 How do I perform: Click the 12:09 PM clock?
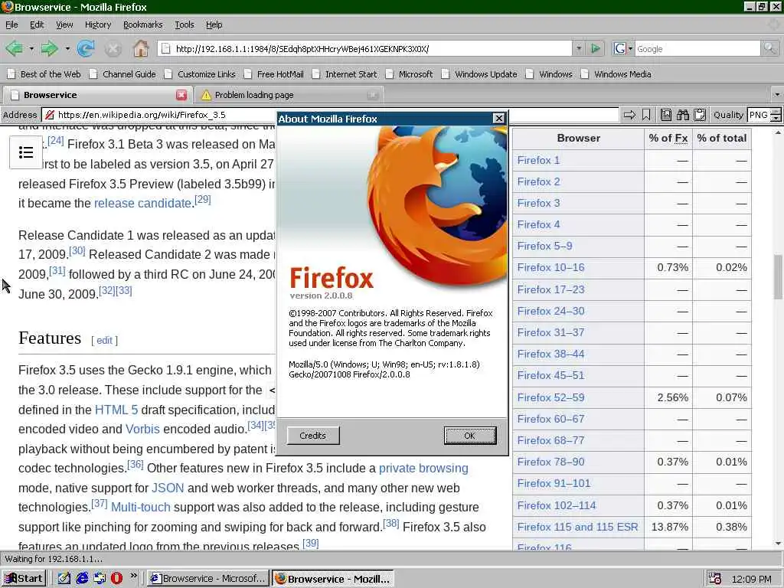[750, 579]
